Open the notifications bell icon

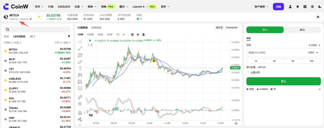(x=298, y=6)
